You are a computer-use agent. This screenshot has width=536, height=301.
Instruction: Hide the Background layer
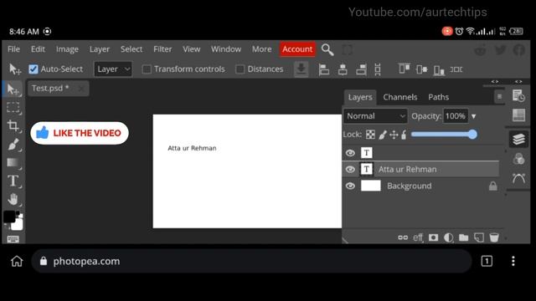pyautogui.click(x=350, y=186)
